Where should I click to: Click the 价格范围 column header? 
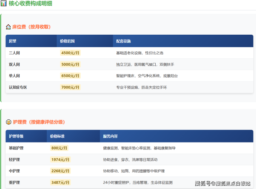67,41
